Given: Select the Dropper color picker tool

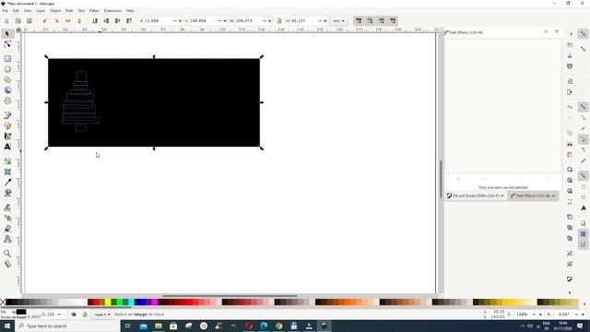Looking at the screenshot, I should tap(7, 183).
